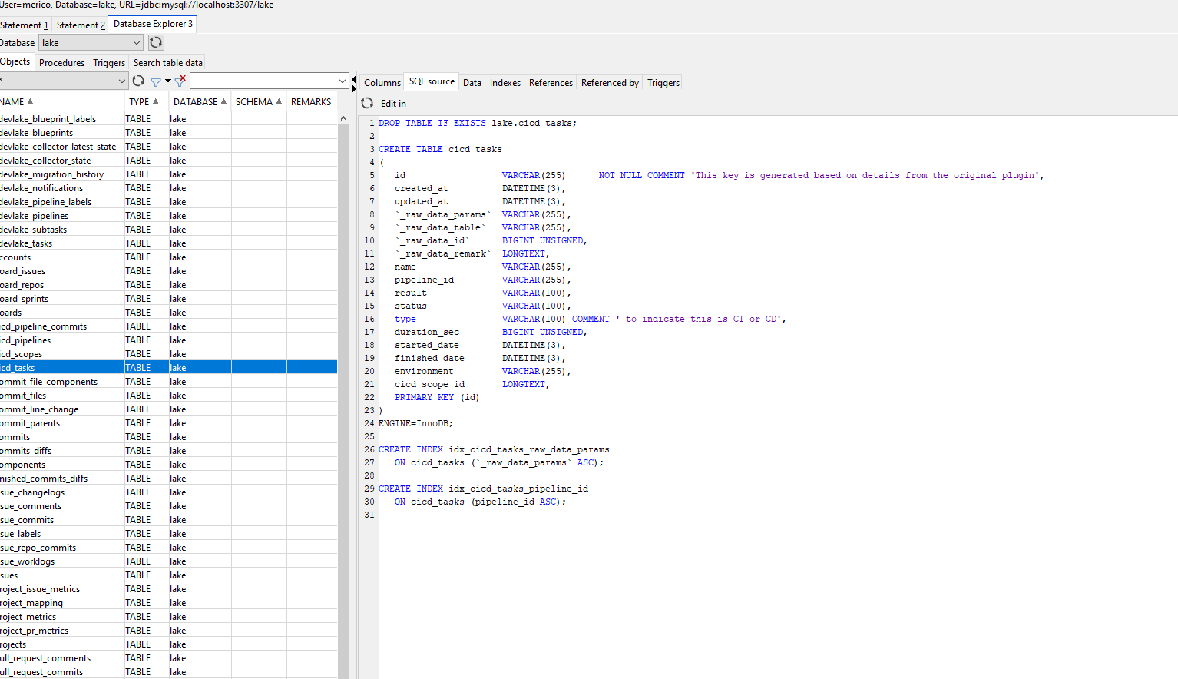The height and width of the screenshot is (679, 1178).
Task: Open the Data tab
Action: 472,82
